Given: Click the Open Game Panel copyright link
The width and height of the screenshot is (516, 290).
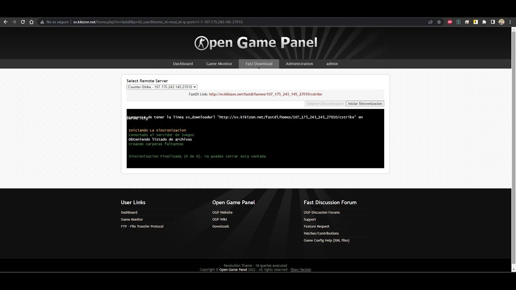Looking at the screenshot, I should pyautogui.click(x=233, y=270).
